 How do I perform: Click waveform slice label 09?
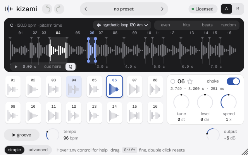point(134,33)
